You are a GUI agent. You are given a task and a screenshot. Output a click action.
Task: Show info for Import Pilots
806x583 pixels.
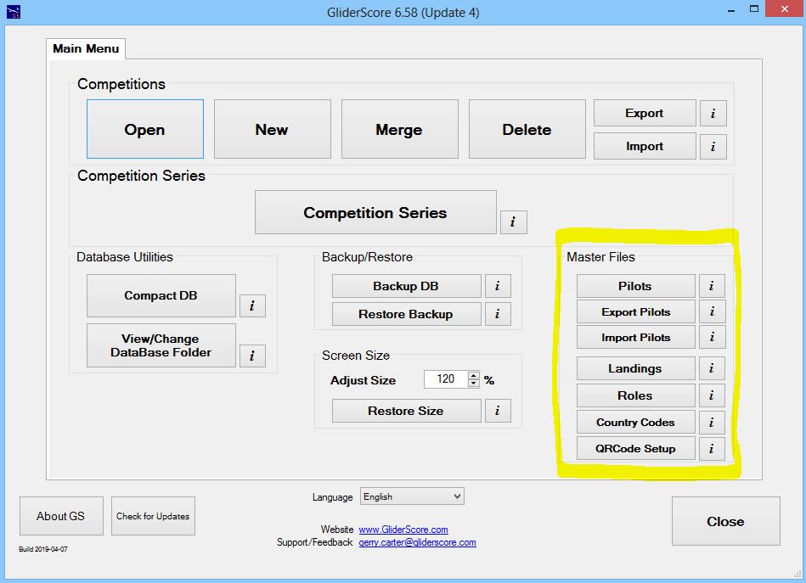[712, 337]
